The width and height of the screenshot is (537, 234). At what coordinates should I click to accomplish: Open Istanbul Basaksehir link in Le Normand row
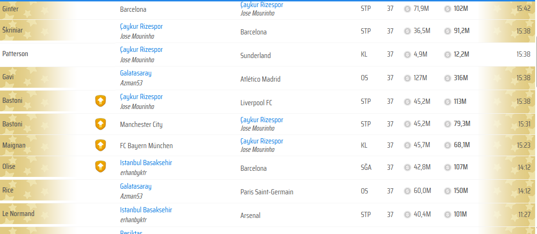[x=146, y=210]
